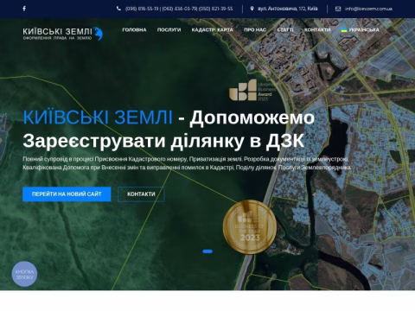415x311 pixels.
Task: Click the blue КИЇВСЬКІ ЗЕМЛІ headline text
Action: [x=98, y=117]
